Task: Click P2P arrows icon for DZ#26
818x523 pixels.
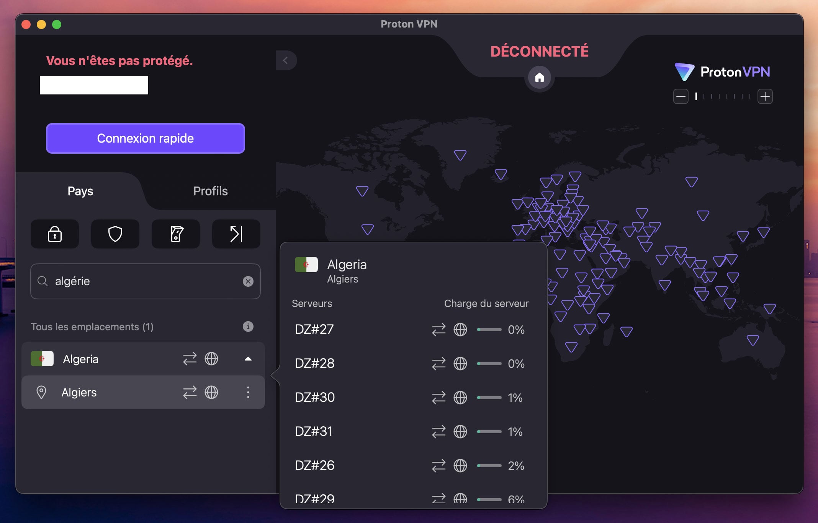Action: point(439,465)
